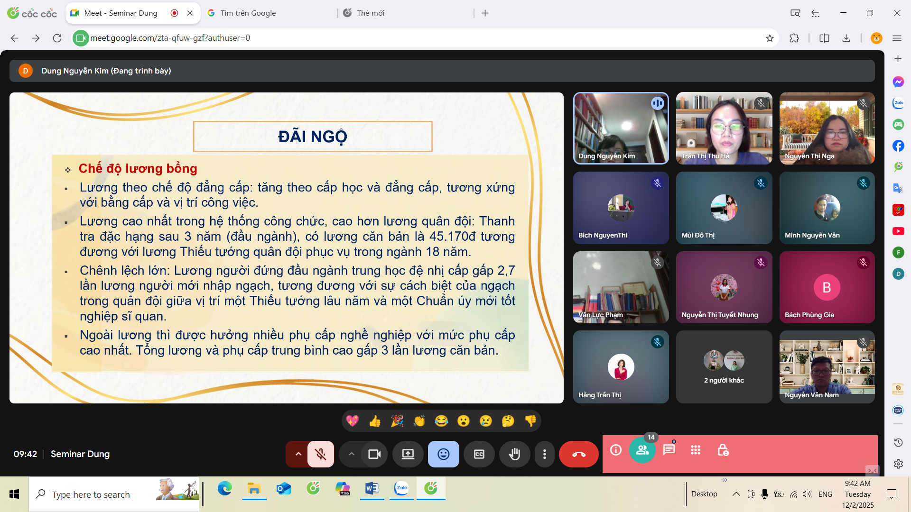Click the leave call red button
Image resolution: width=911 pixels, height=512 pixels.
[578, 454]
